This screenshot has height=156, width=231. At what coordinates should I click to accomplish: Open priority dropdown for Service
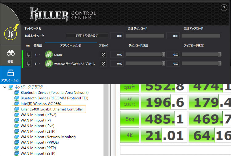click(39, 55)
